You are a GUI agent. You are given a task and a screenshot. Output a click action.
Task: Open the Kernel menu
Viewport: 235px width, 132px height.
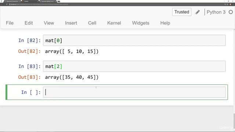114,23
